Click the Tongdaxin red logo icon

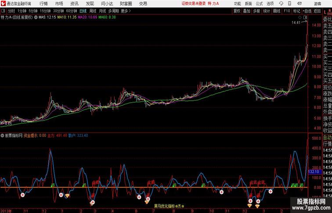coord(3,3)
